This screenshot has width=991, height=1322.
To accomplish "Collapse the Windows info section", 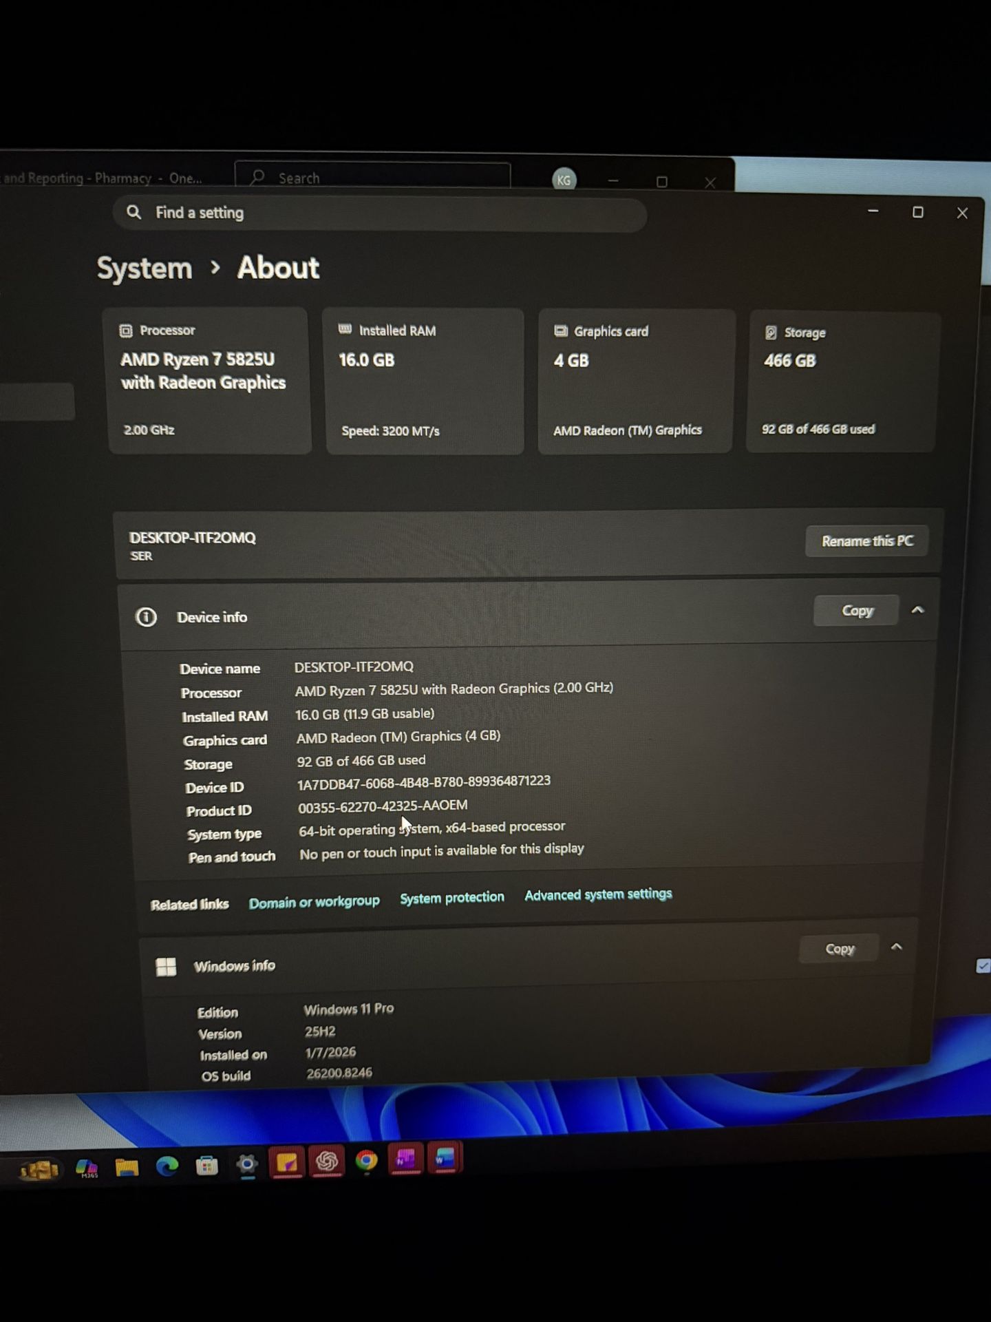I will [896, 947].
